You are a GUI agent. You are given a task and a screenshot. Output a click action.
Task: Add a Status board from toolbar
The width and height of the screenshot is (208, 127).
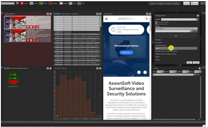tap(43, 4)
